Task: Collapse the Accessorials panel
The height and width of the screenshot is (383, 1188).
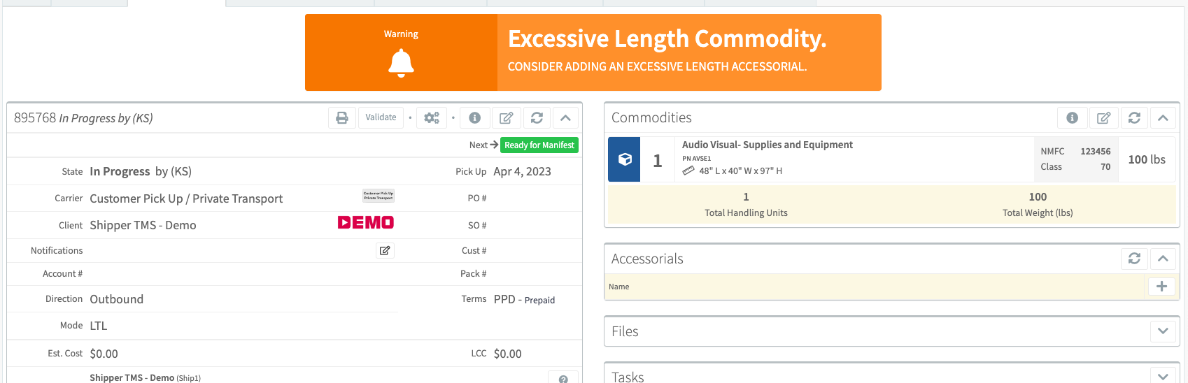Action: (x=1163, y=259)
